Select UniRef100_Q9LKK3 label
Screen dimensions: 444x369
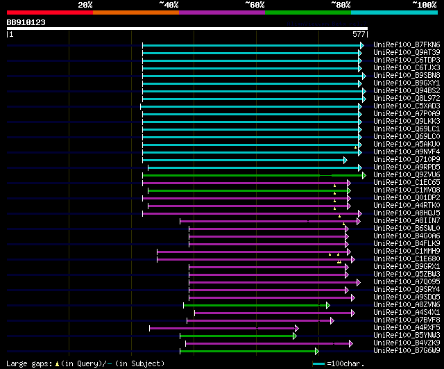point(407,122)
